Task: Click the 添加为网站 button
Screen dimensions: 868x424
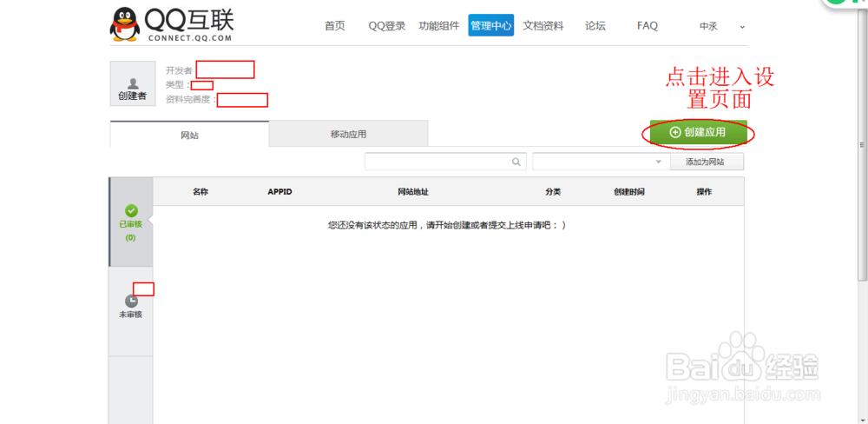Action: pyautogui.click(x=707, y=162)
